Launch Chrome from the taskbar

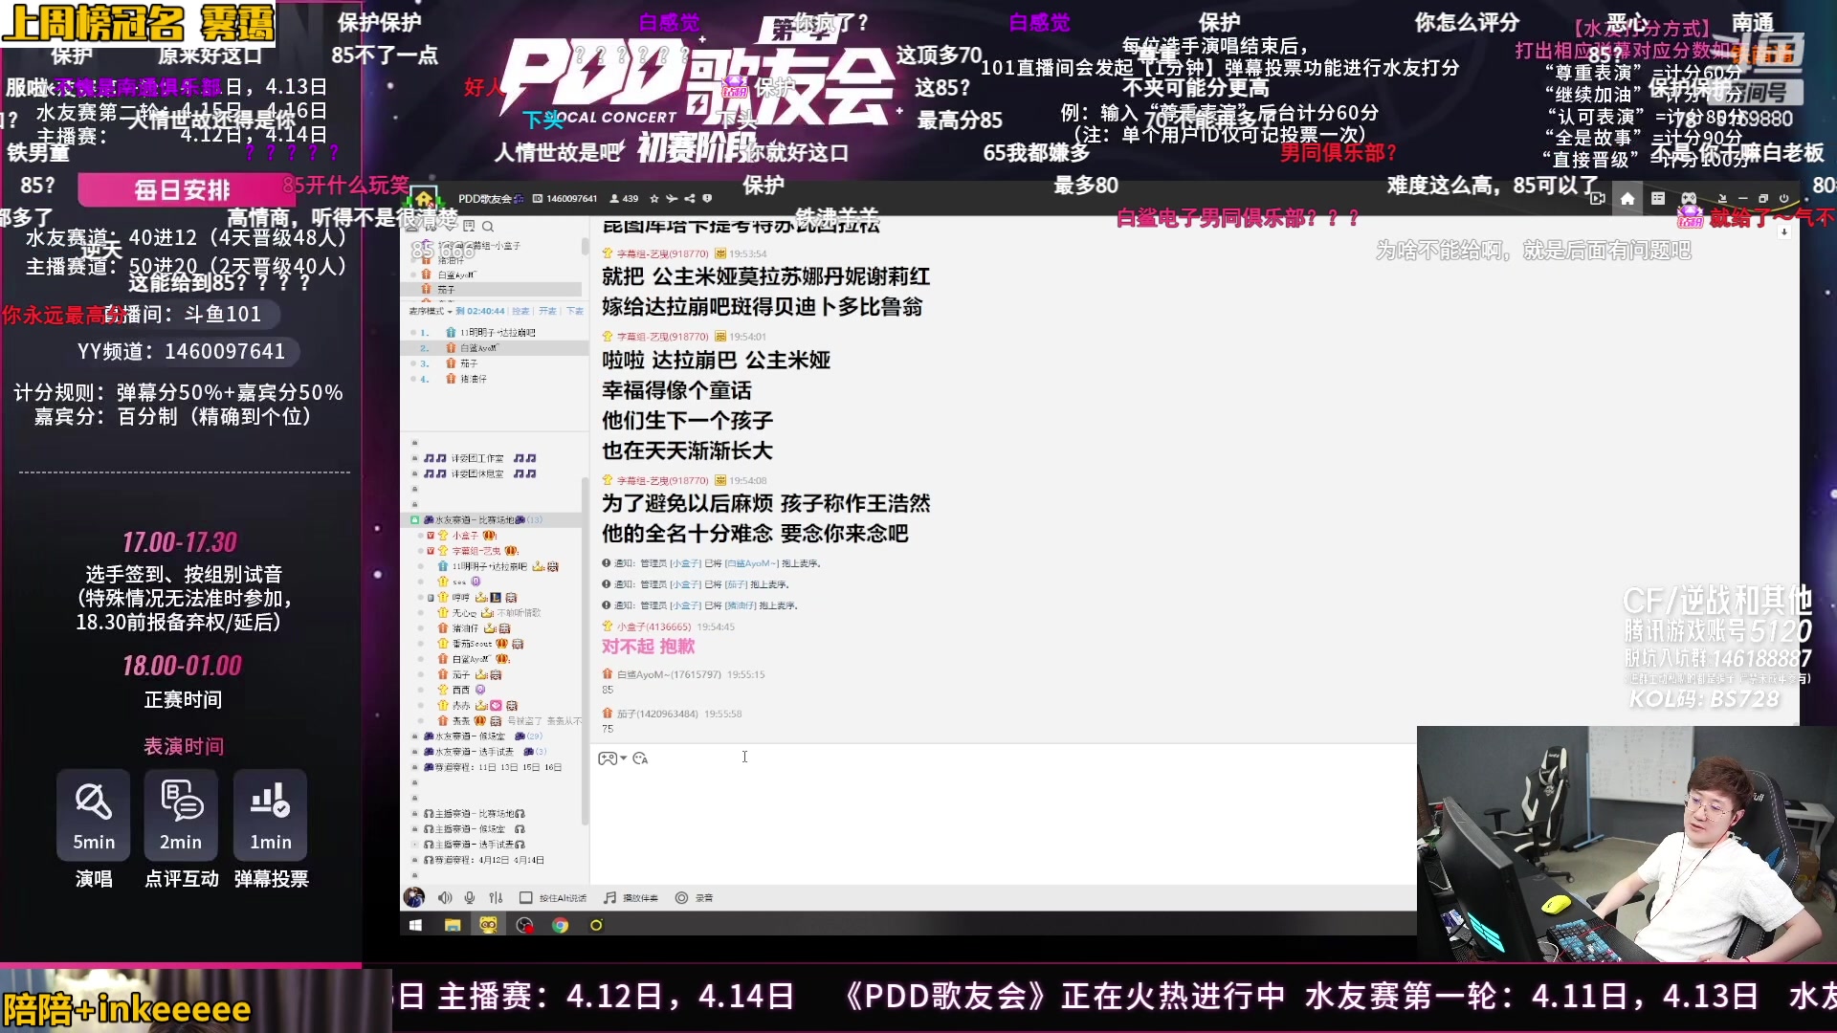[561, 925]
